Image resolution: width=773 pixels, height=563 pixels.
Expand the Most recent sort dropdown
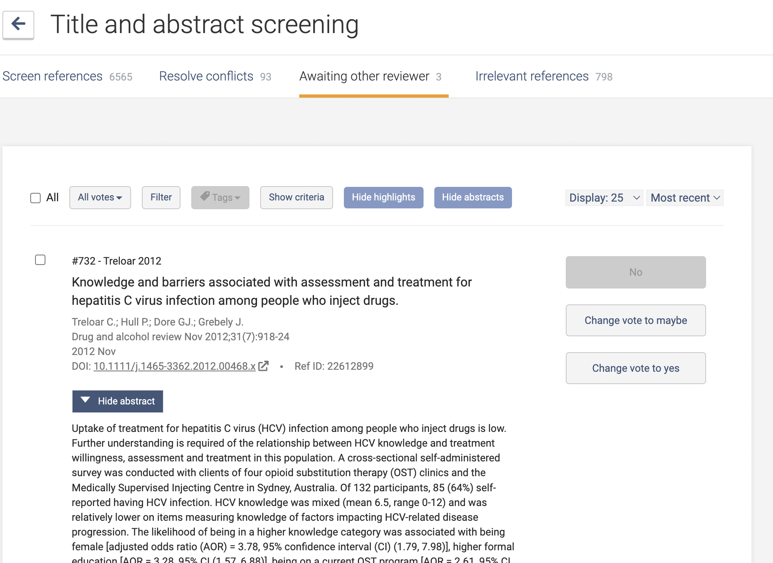pyautogui.click(x=685, y=198)
